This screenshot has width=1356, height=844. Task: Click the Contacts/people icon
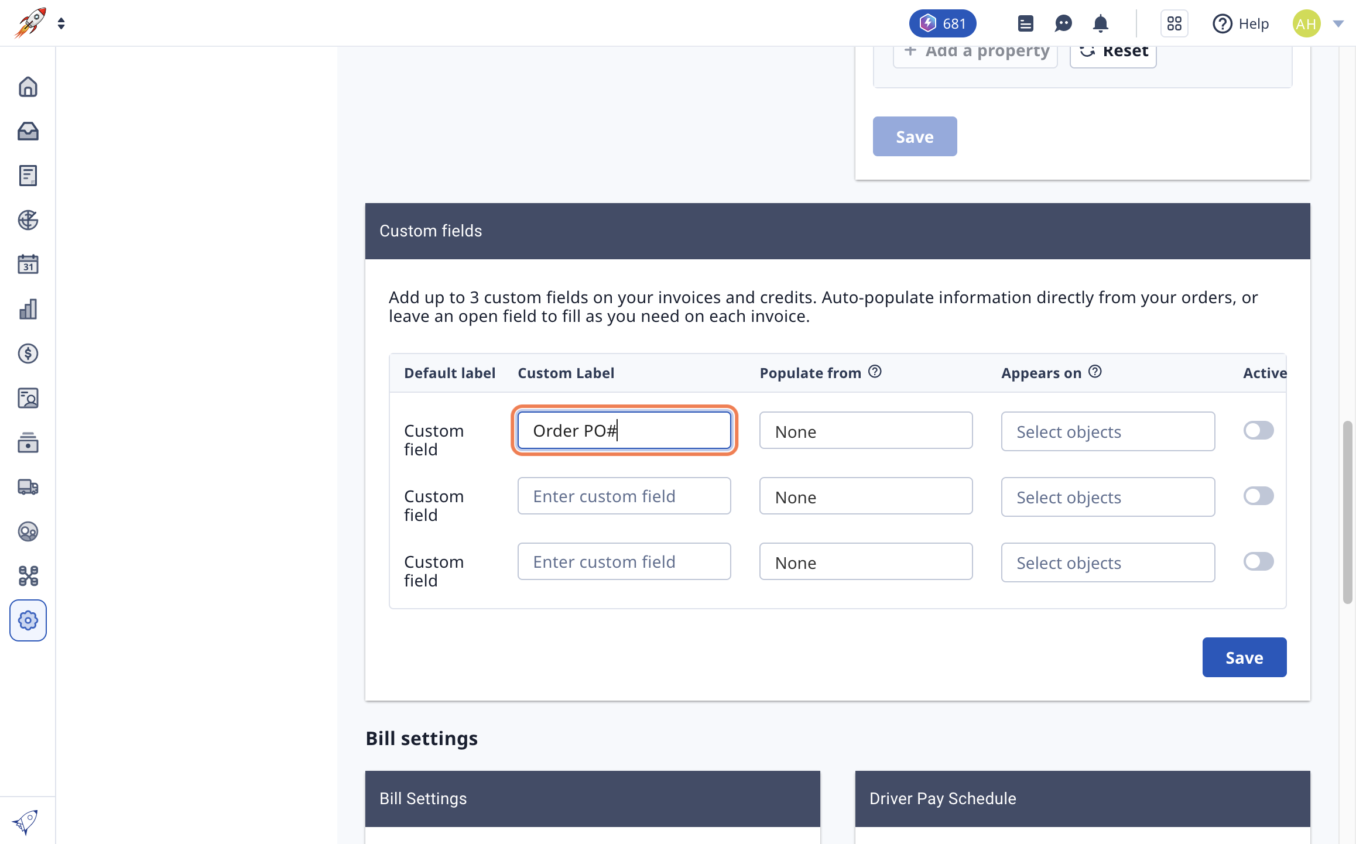coord(28,397)
